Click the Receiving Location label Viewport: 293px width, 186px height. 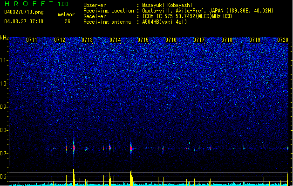pos(109,11)
